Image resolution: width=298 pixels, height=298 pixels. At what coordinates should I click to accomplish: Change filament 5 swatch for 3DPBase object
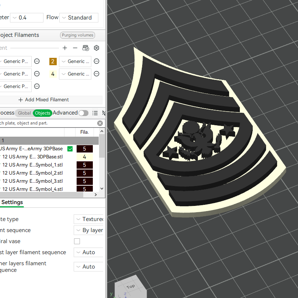tap(85, 149)
